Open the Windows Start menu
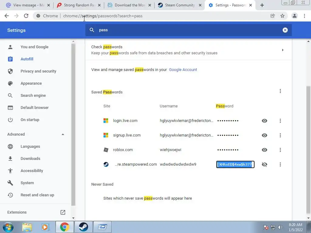Screen dimensions: 311x233 point(8,227)
